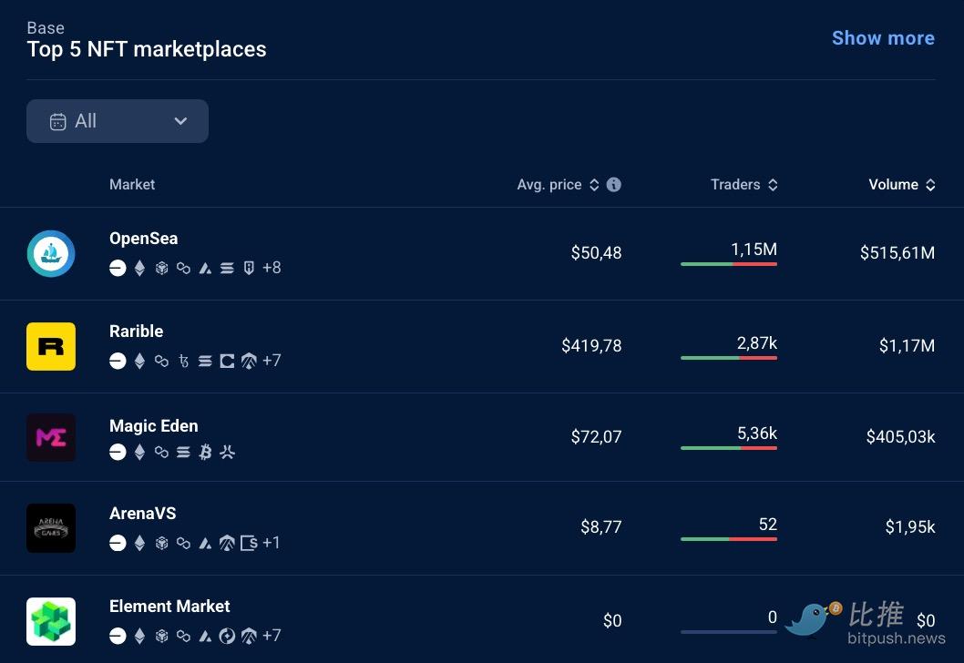Select the last chain icon under Magic Eden

point(227,453)
